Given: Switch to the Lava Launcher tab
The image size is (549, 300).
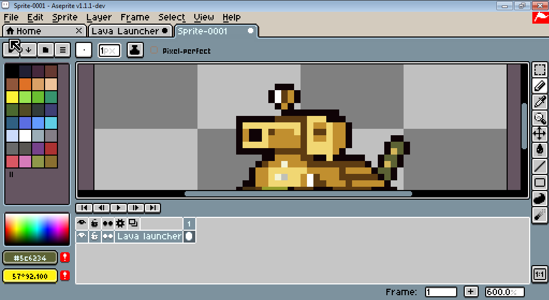Looking at the screenshot, I should [x=130, y=31].
